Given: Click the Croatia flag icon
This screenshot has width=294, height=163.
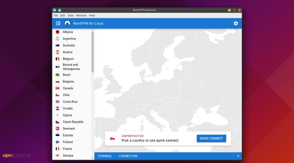Looking at the screenshot, I should pyautogui.click(x=57, y=109).
